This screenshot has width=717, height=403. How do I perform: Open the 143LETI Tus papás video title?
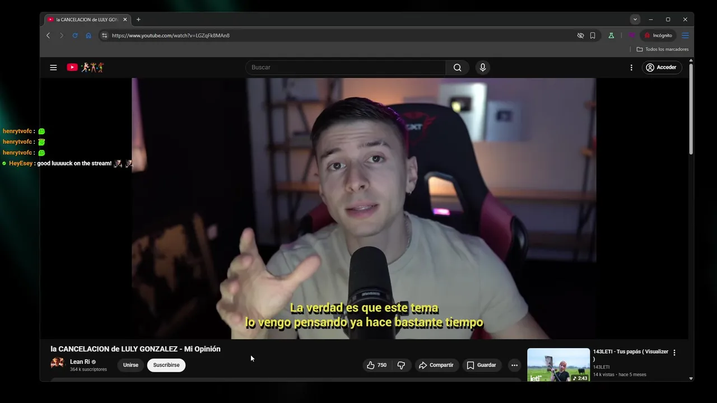point(631,355)
